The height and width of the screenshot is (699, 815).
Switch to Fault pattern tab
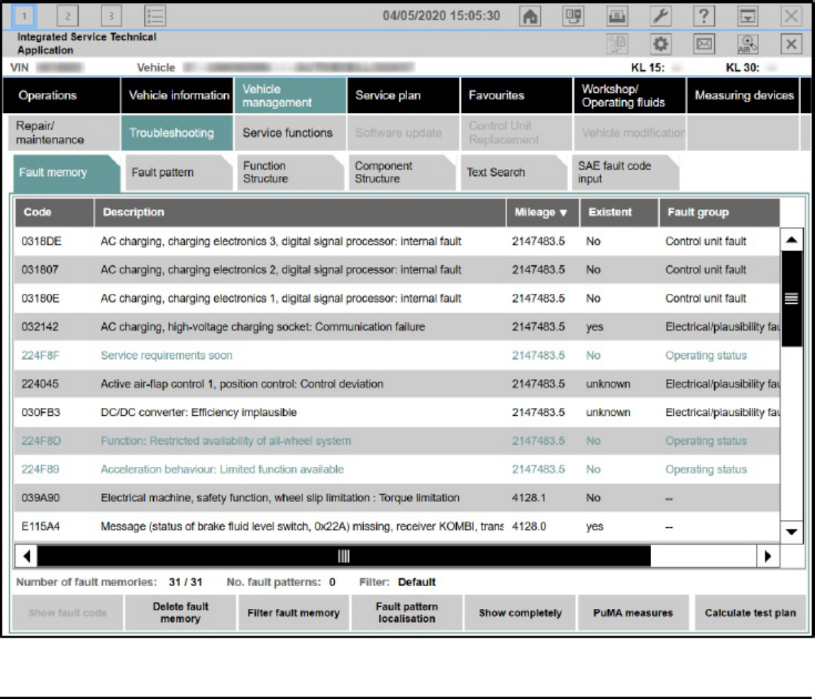click(179, 172)
